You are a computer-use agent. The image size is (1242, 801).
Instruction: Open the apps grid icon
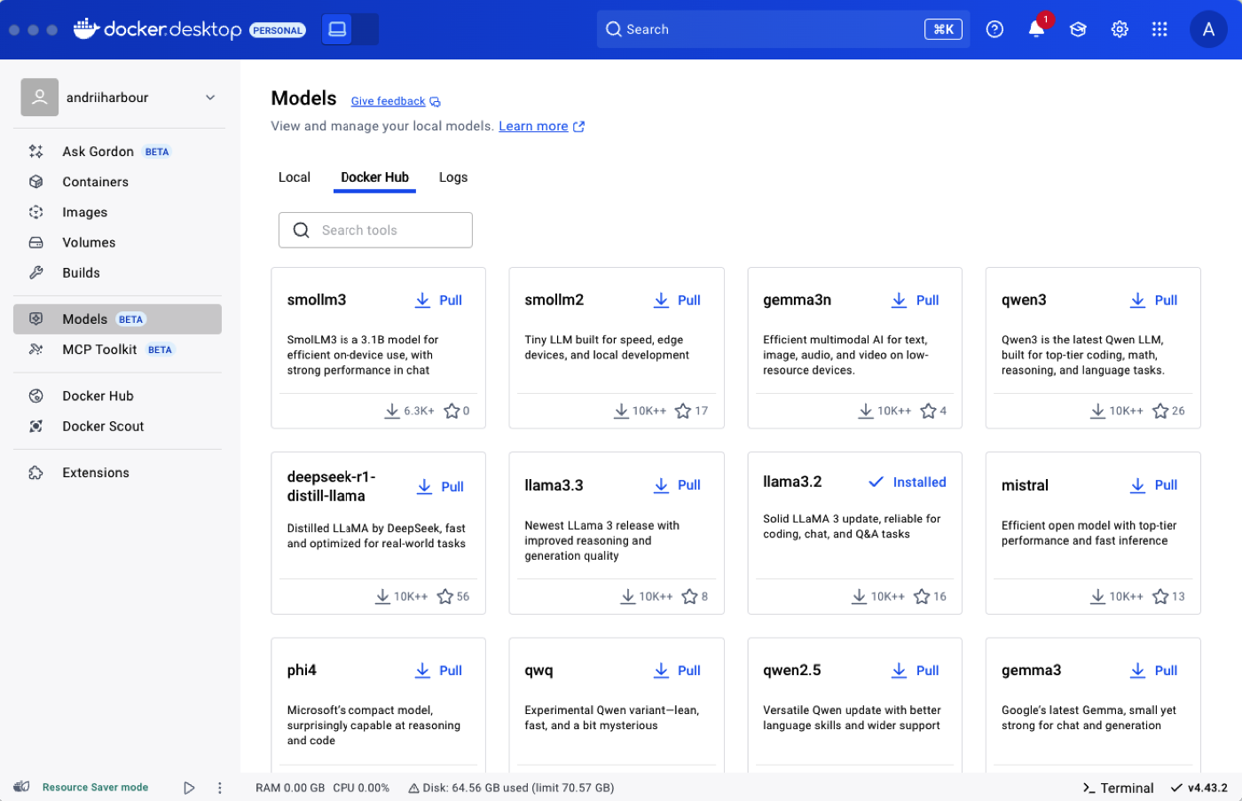pyautogui.click(x=1159, y=29)
